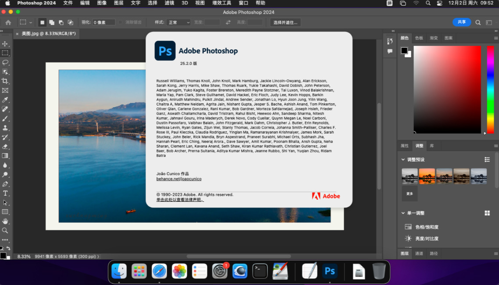499x285 pixels.
Task: Select the Brush tool
Action: (5, 119)
